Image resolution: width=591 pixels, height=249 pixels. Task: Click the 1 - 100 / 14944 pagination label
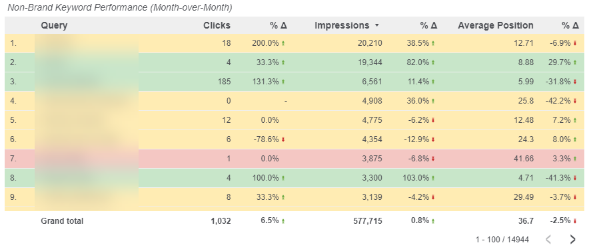pyautogui.click(x=502, y=239)
